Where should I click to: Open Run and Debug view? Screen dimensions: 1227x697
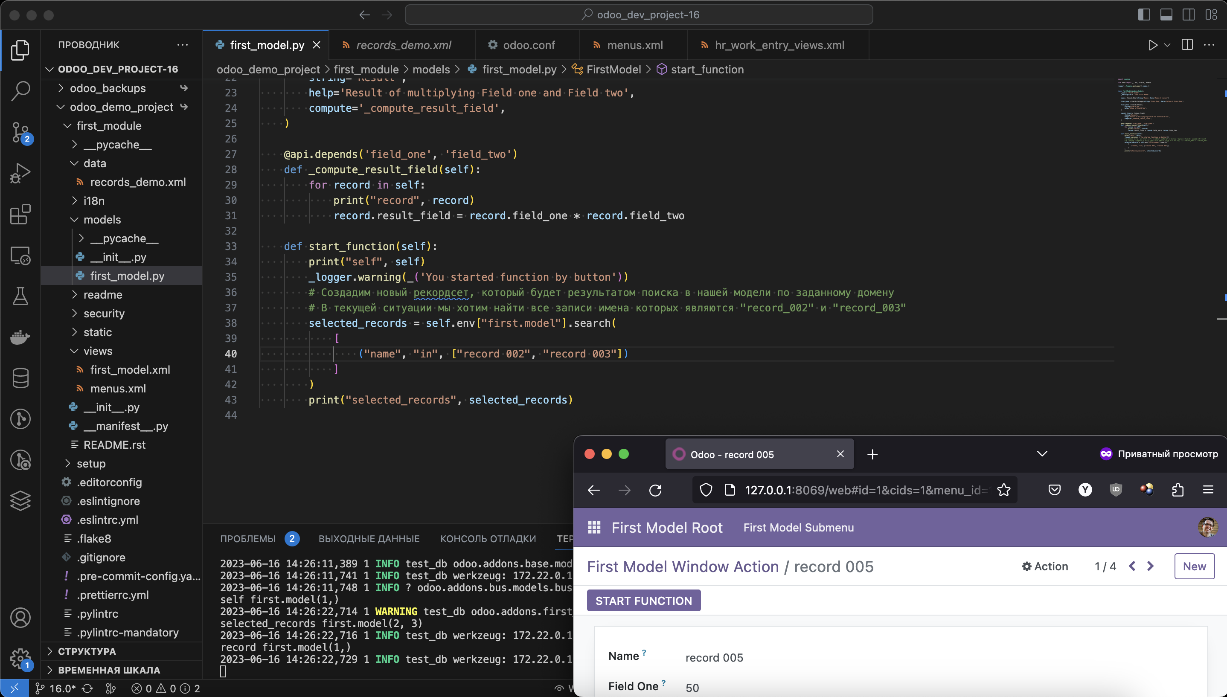coord(20,173)
